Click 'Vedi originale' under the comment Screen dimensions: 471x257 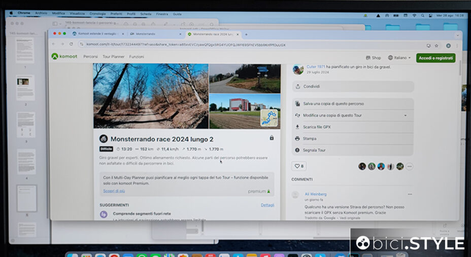[x=350, y=218]
